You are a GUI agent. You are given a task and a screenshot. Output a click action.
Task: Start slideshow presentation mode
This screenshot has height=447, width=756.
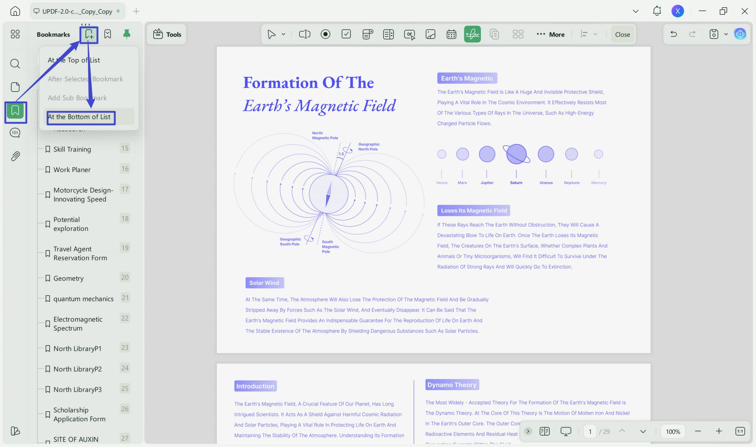pos(566,431)
